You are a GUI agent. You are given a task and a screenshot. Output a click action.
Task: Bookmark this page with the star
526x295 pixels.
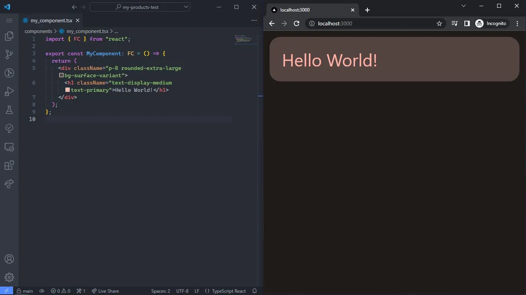[x=439, y=23]
